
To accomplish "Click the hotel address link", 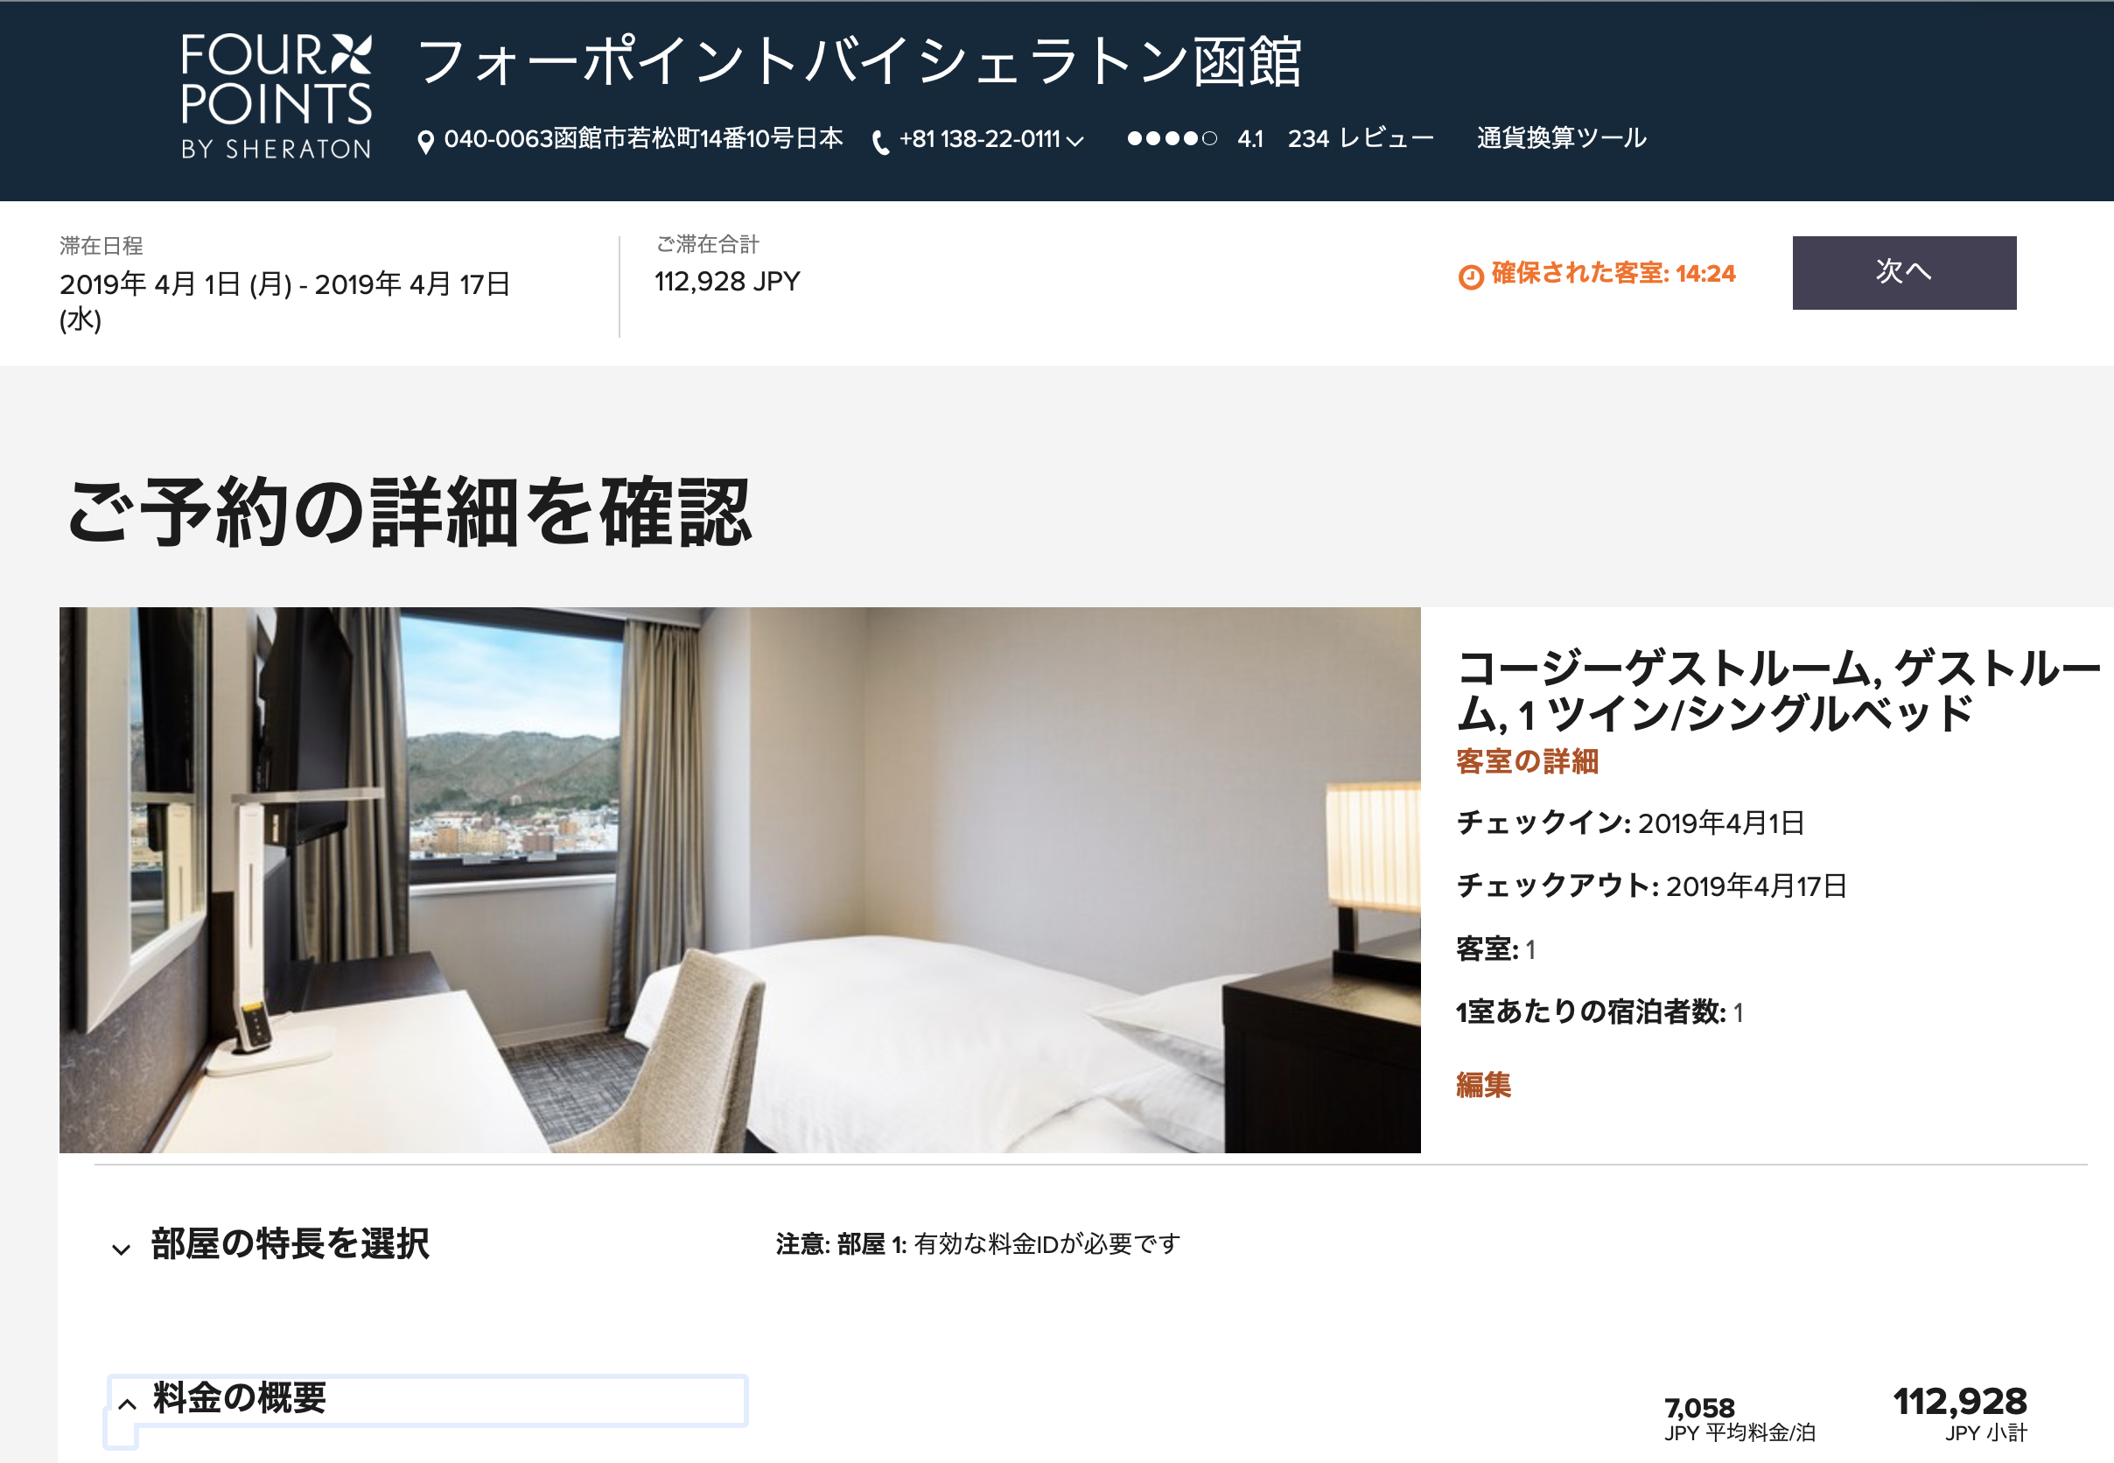I will 643,138.
